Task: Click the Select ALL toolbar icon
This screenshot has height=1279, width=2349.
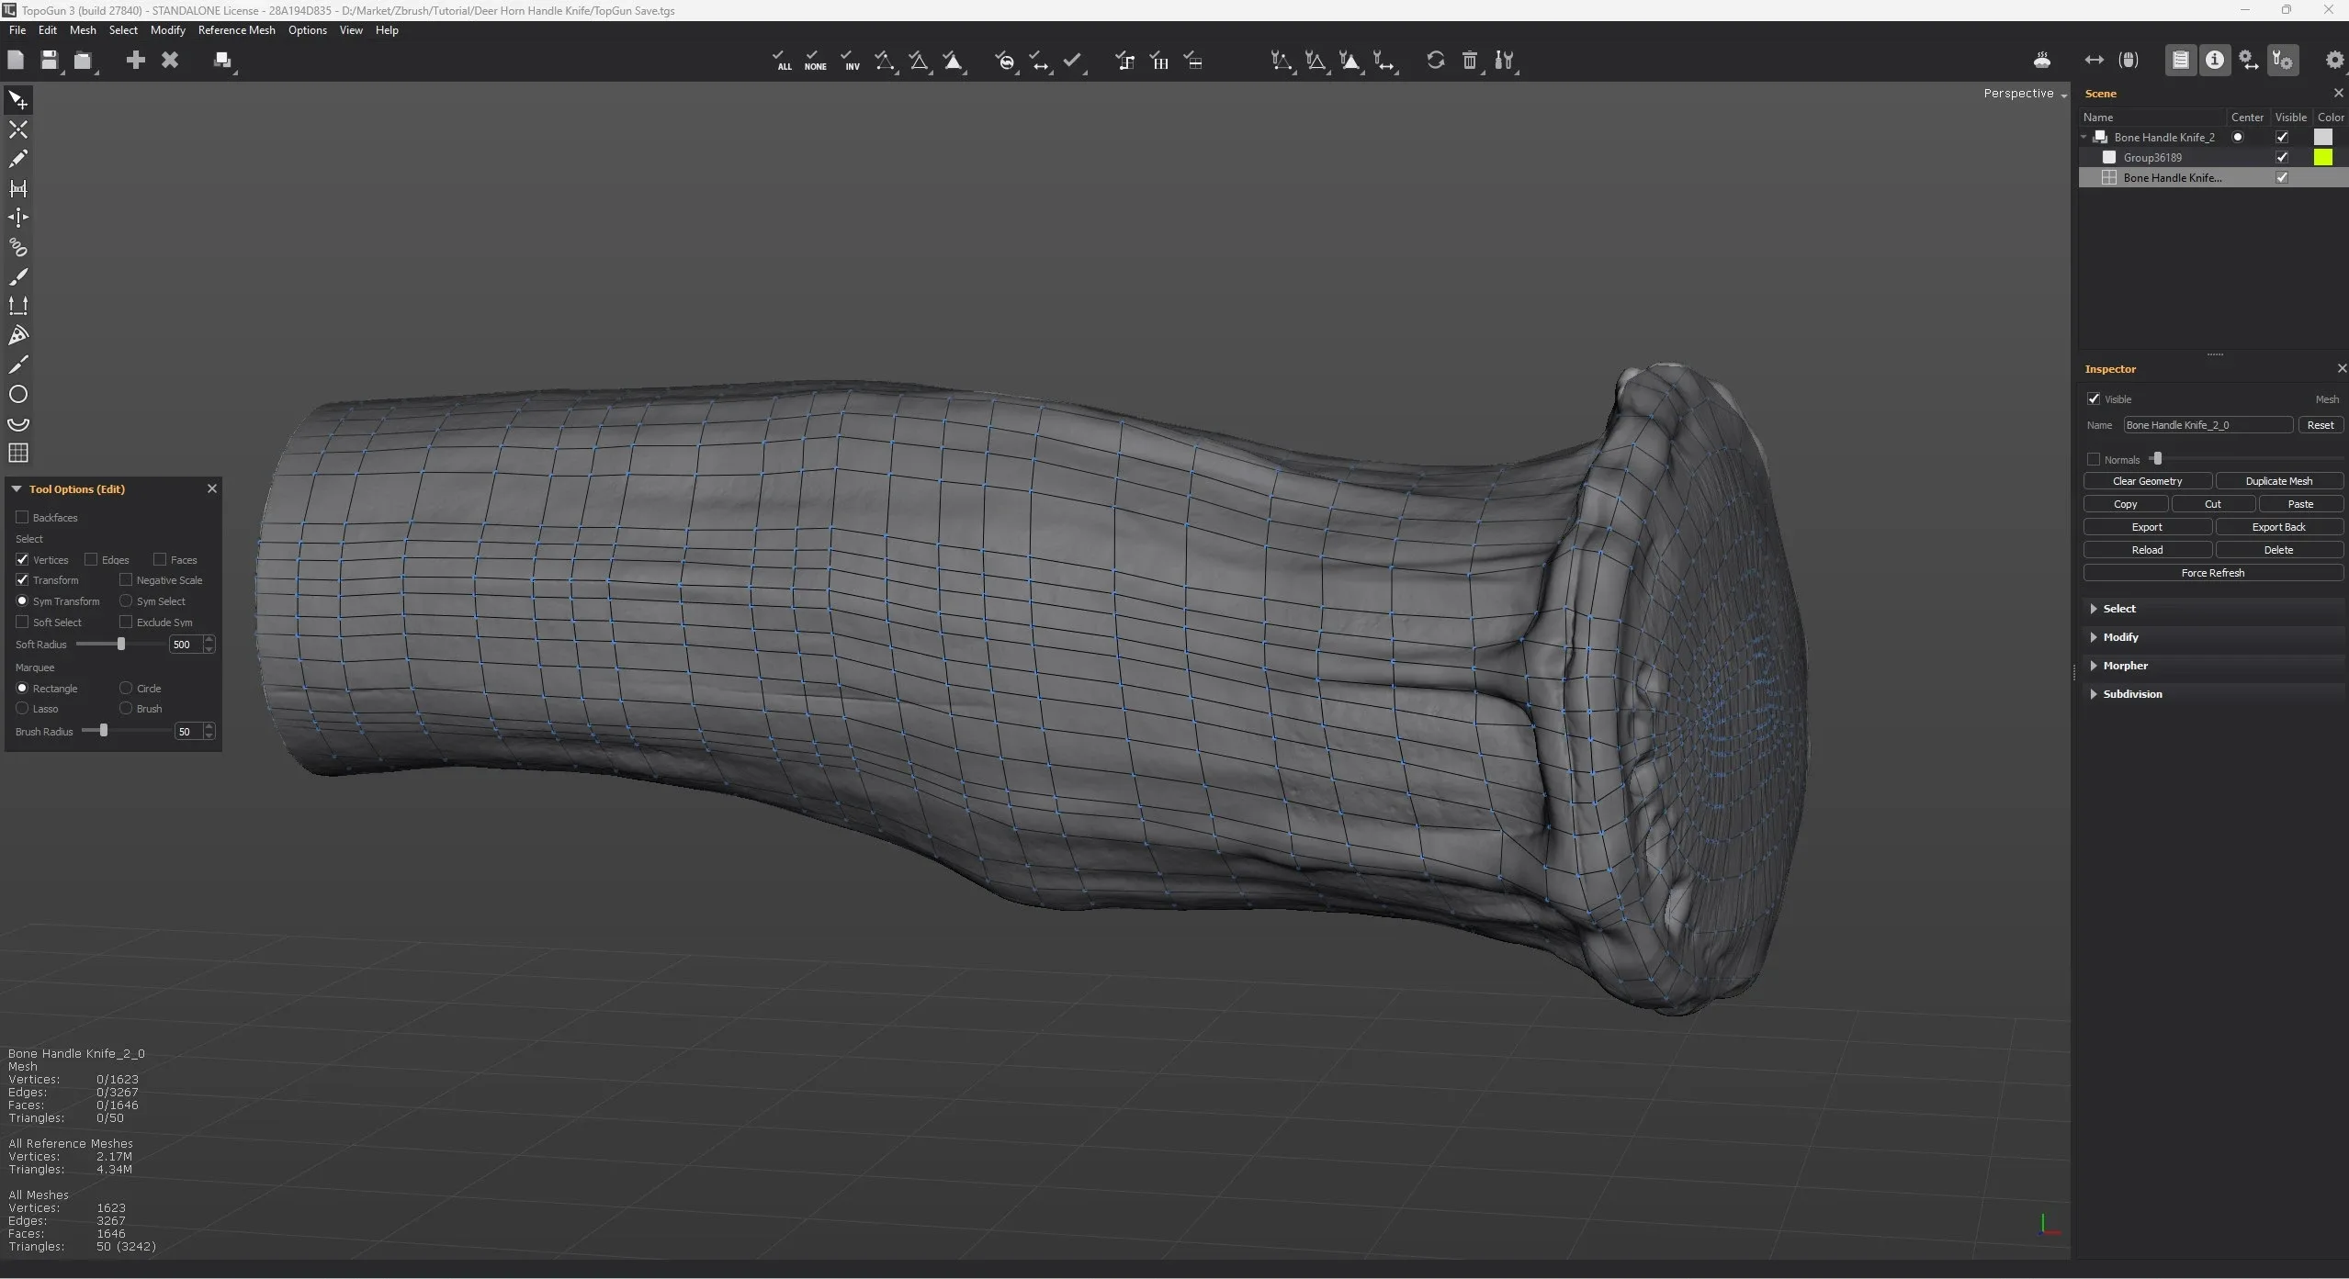Action: point(782,61)
